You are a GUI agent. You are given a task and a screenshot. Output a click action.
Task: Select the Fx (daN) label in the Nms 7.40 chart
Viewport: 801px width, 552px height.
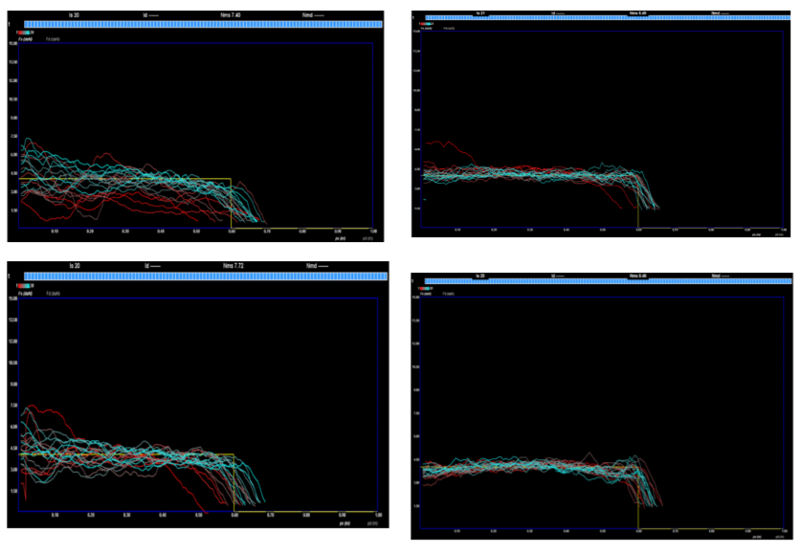click(26, 39)
